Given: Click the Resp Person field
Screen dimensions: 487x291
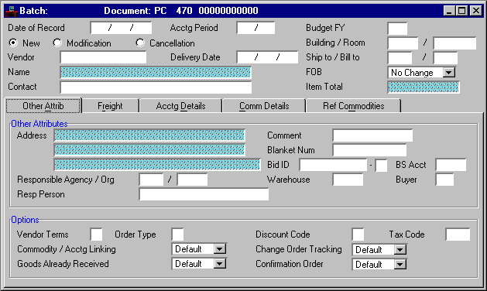Looking at the screenshot, I should tap(204, 194).
